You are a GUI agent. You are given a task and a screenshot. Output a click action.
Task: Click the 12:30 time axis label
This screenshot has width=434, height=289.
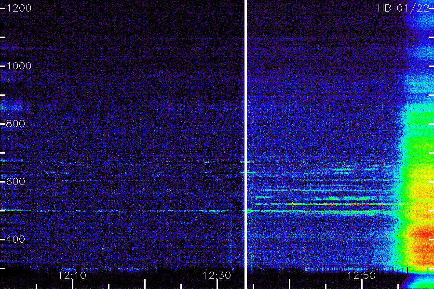click(x=217, y=276)
